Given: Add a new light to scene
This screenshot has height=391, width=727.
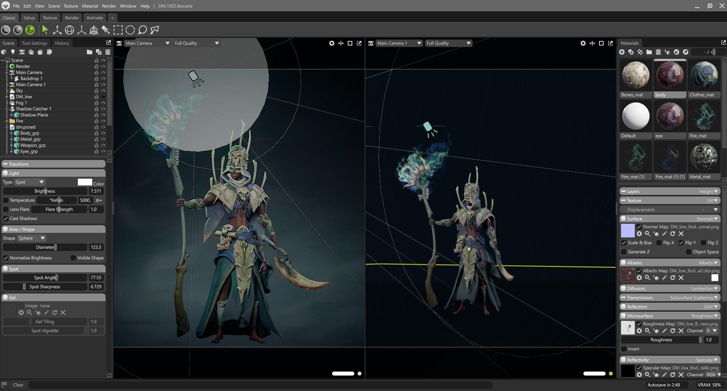Looking at the screenshot, I should (13, 52).
